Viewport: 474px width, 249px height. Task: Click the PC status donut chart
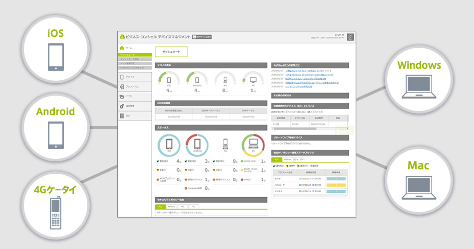pyautogui.click(x=253, y=145)
